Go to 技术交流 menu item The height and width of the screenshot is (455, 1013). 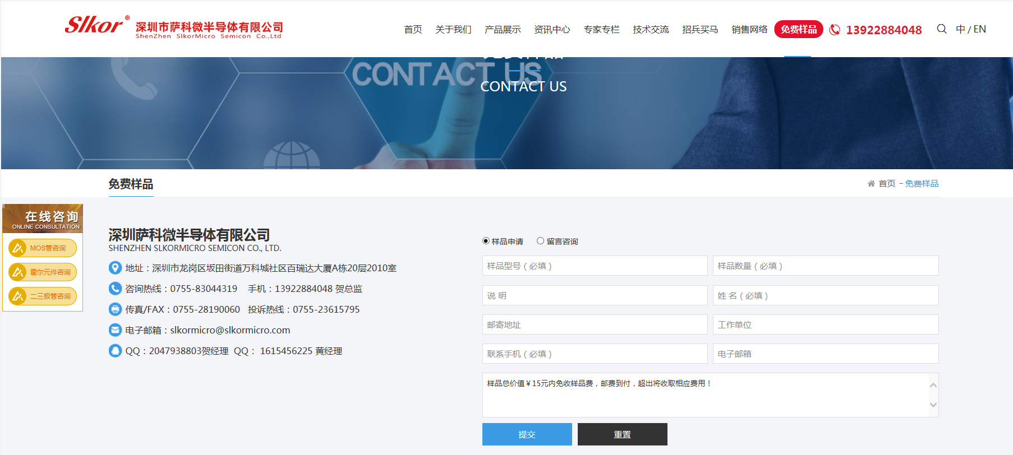(651, 30)
